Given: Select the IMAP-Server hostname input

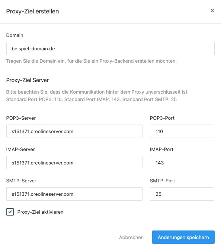Looking at the screenshot, I should [x=74, y=163].
